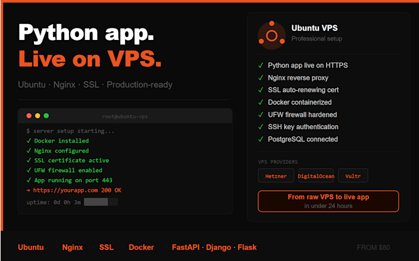Click the SSH key authentication text
This screenshot has width=419, height=261.
(x=303, y=127)
